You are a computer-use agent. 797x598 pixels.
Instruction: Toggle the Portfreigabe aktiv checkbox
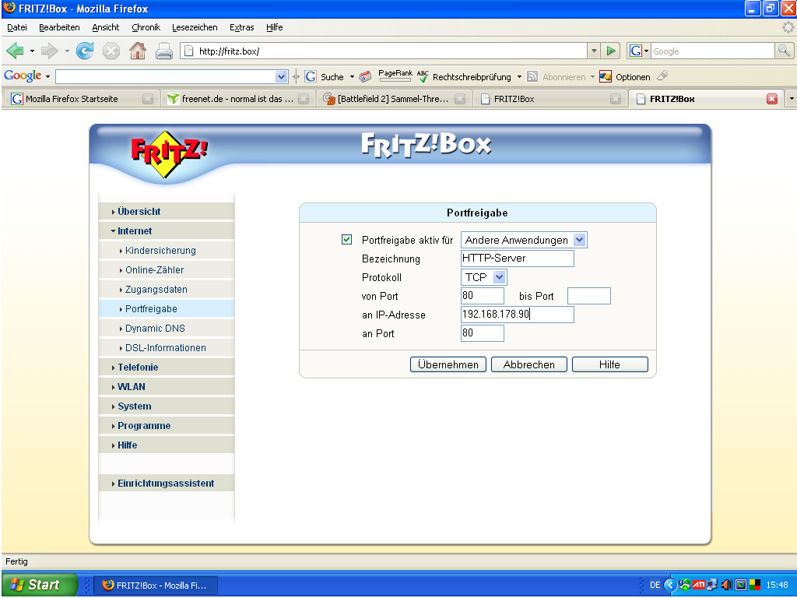(346, 240)
